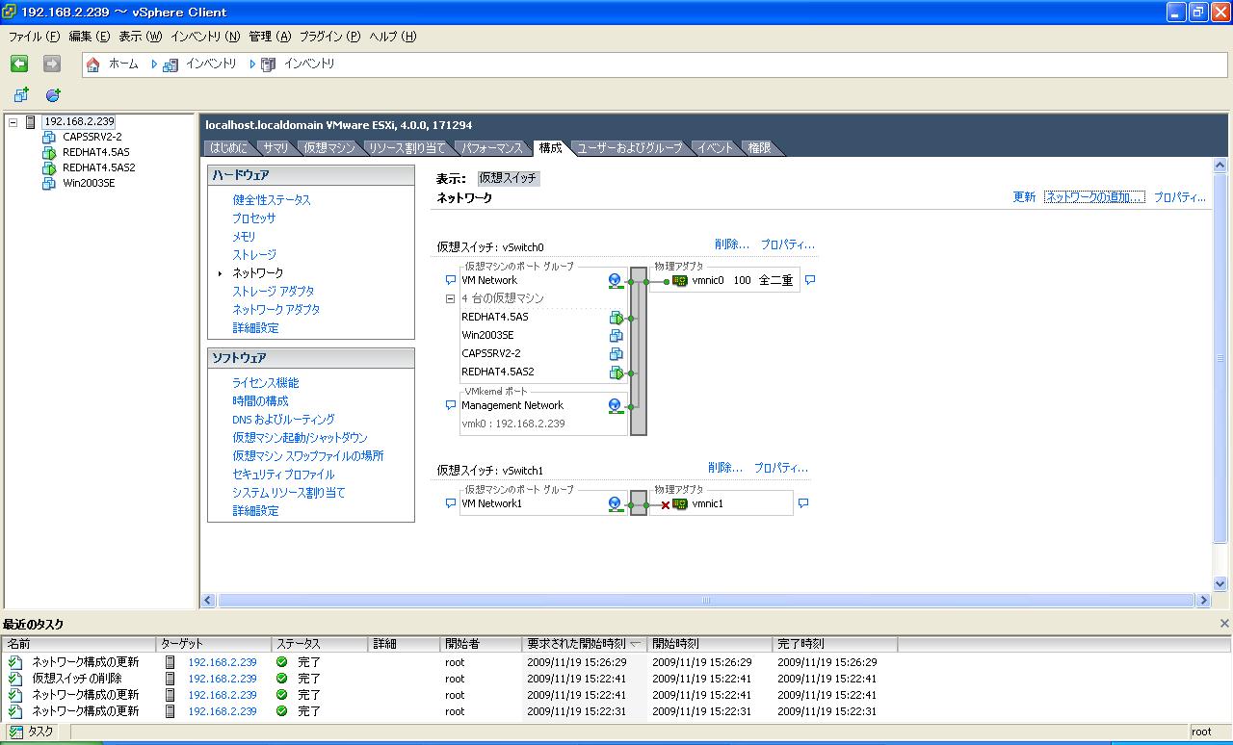Switch to the イベント (Events) tab
This screenshot has height=745, width=1233.
(716, 148)
